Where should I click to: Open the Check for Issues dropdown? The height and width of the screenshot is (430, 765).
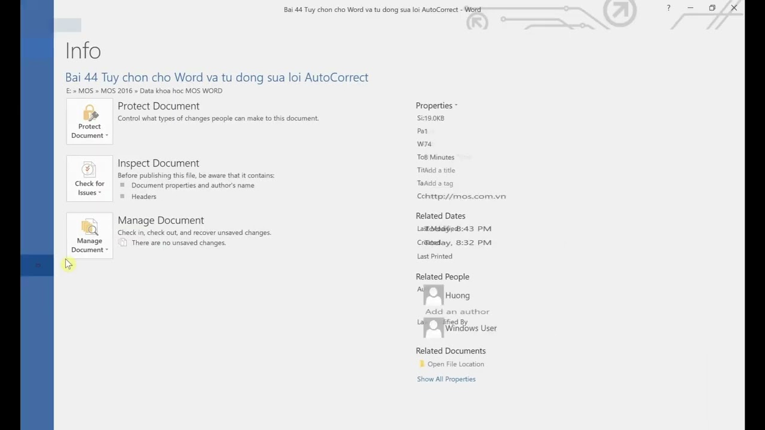[90, 179]
